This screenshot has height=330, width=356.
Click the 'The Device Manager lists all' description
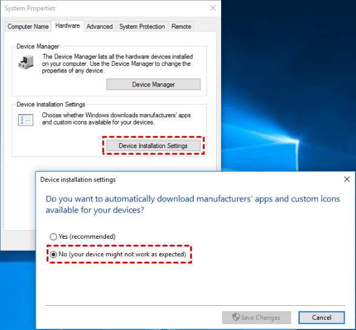click(117, 63)
